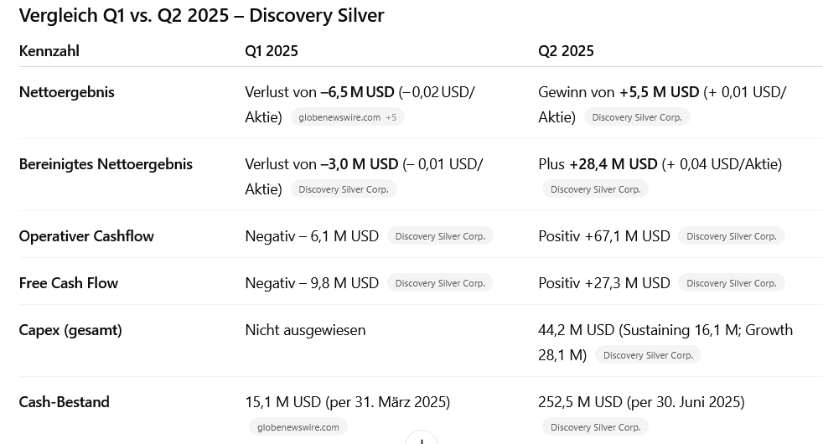Open globenewswire.com source under Q1 Cash-Bestand
Viewport: 823px width, 444px height.
[x=298, y=427]
